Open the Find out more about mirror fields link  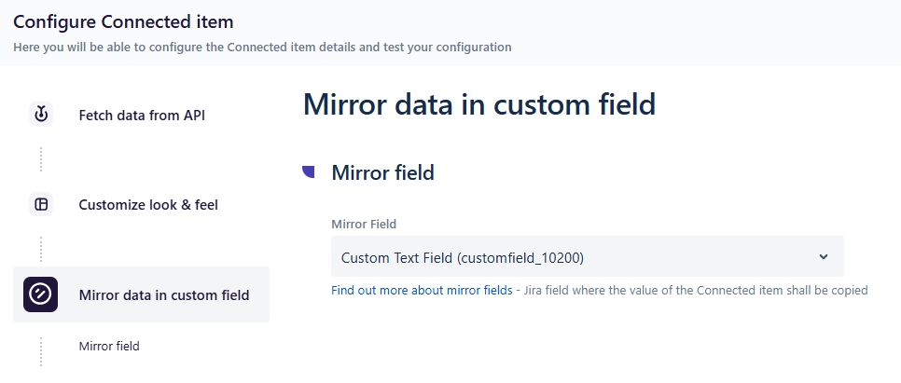pyautogui.click(x=422, y=291)
